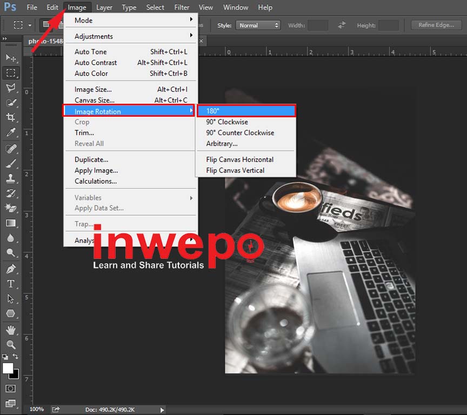Viewport: 467px width, 415px height.
Task: Select the Spot Healing Brush tool
Action: tap(11, 149)
